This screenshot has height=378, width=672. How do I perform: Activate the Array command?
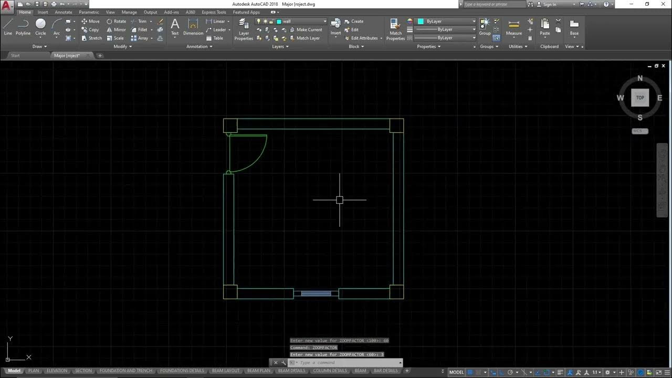[x=140, y=38]
